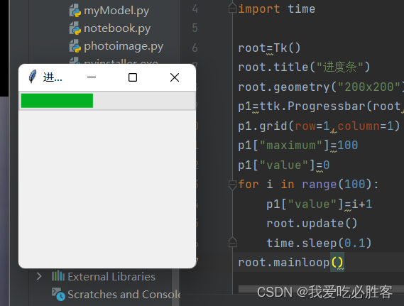Toggle fold marker beside import time

[x=232, y=9]
